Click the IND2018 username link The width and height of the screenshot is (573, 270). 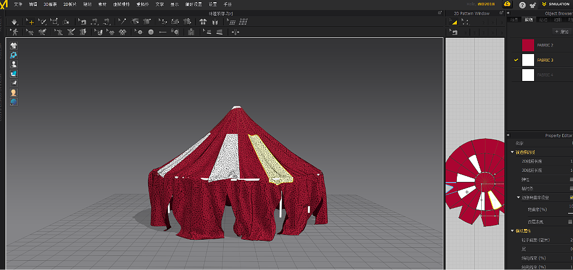click(486, 4)
